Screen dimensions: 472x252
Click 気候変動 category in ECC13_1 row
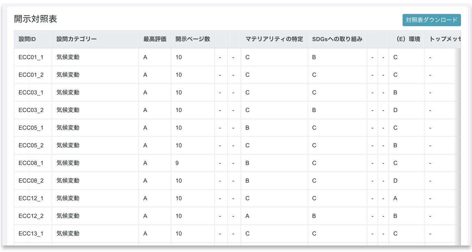[68, 234]
